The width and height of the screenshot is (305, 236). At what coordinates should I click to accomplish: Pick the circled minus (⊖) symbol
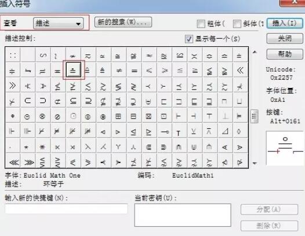coord(28,116)
